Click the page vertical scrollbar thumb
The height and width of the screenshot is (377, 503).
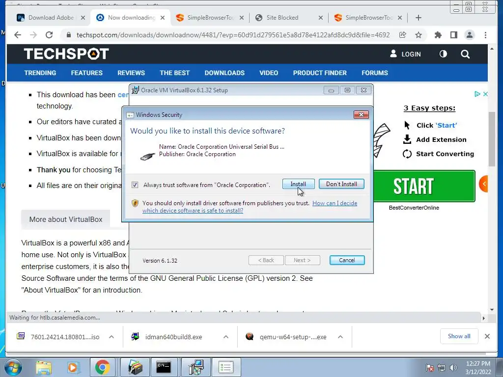pos(492,139)
